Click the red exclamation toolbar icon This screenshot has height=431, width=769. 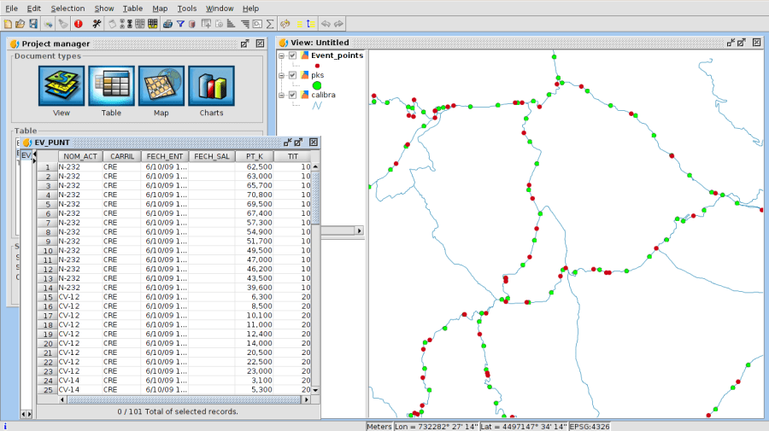[x=78, y=24]
